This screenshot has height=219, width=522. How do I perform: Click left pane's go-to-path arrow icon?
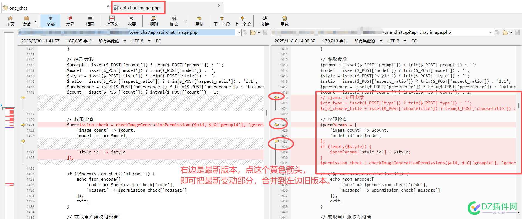point(246,32)
